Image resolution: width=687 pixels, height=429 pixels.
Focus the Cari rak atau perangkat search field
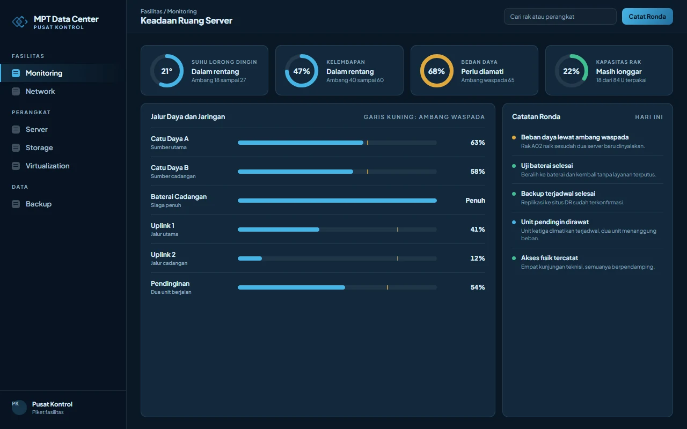(560, 17)
